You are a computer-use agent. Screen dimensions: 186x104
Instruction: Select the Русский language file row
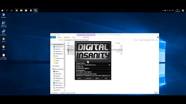[x=95, y=54]
